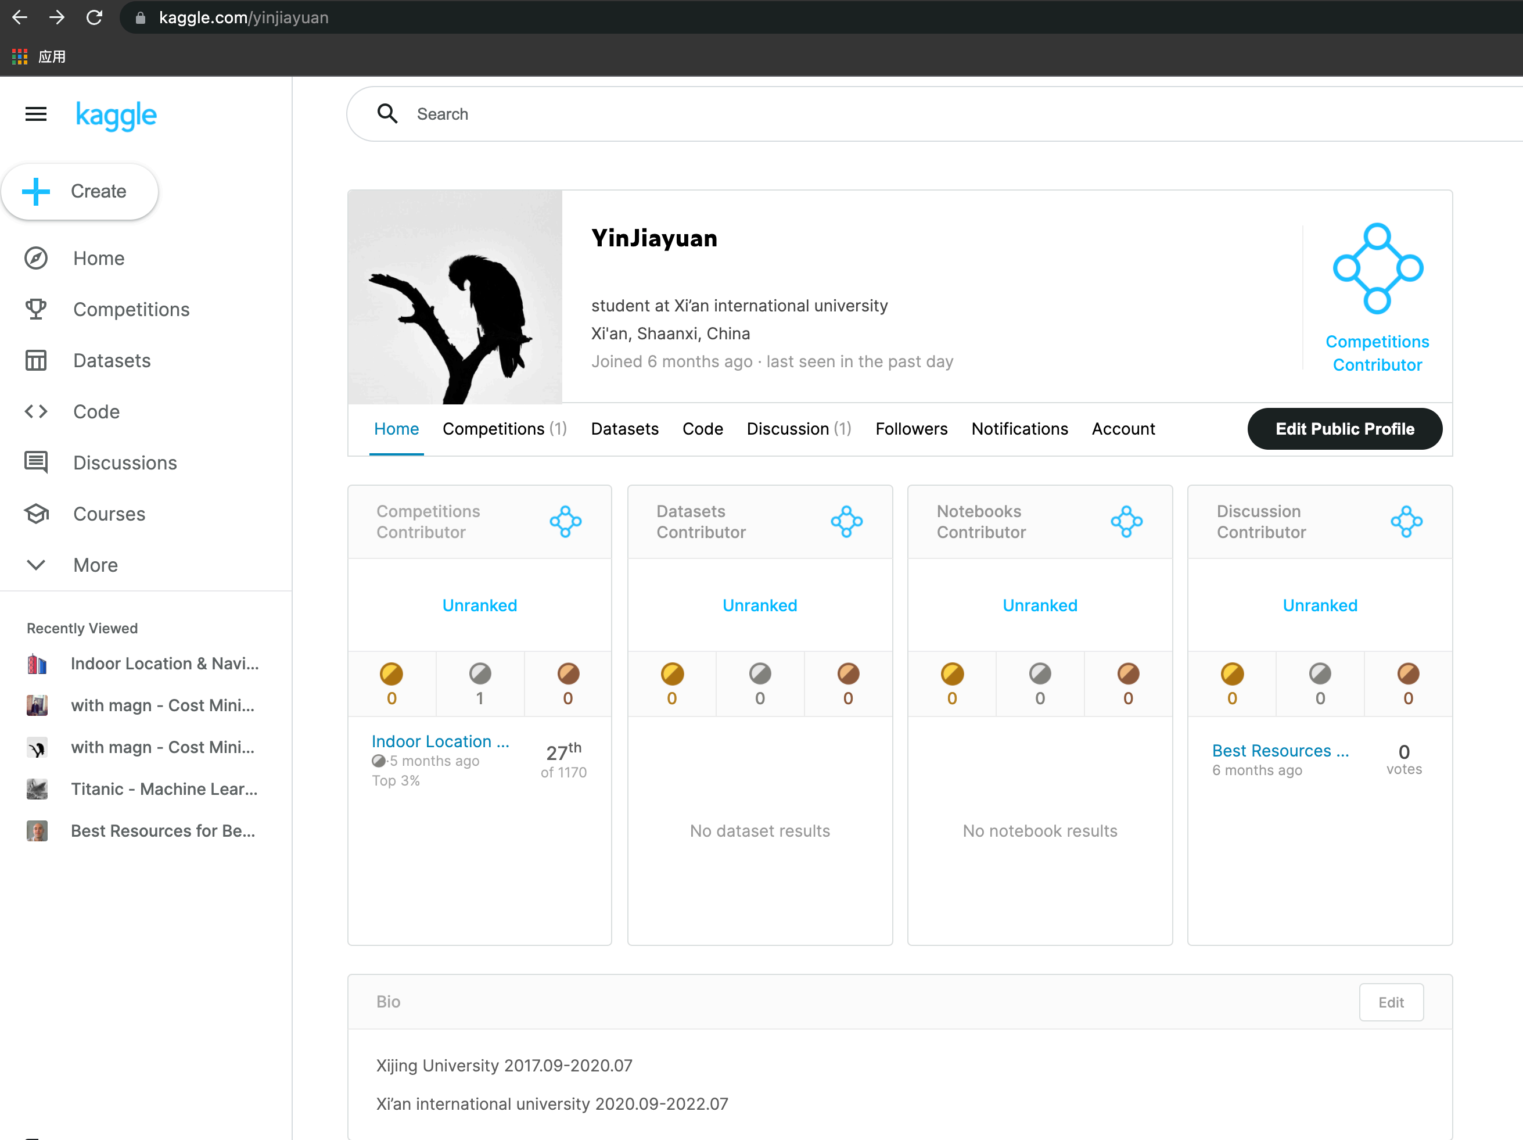This screenshot has width=1523, height=1140.
Task: Click the Edit button in Bio section
Action: [1391, 1002]
